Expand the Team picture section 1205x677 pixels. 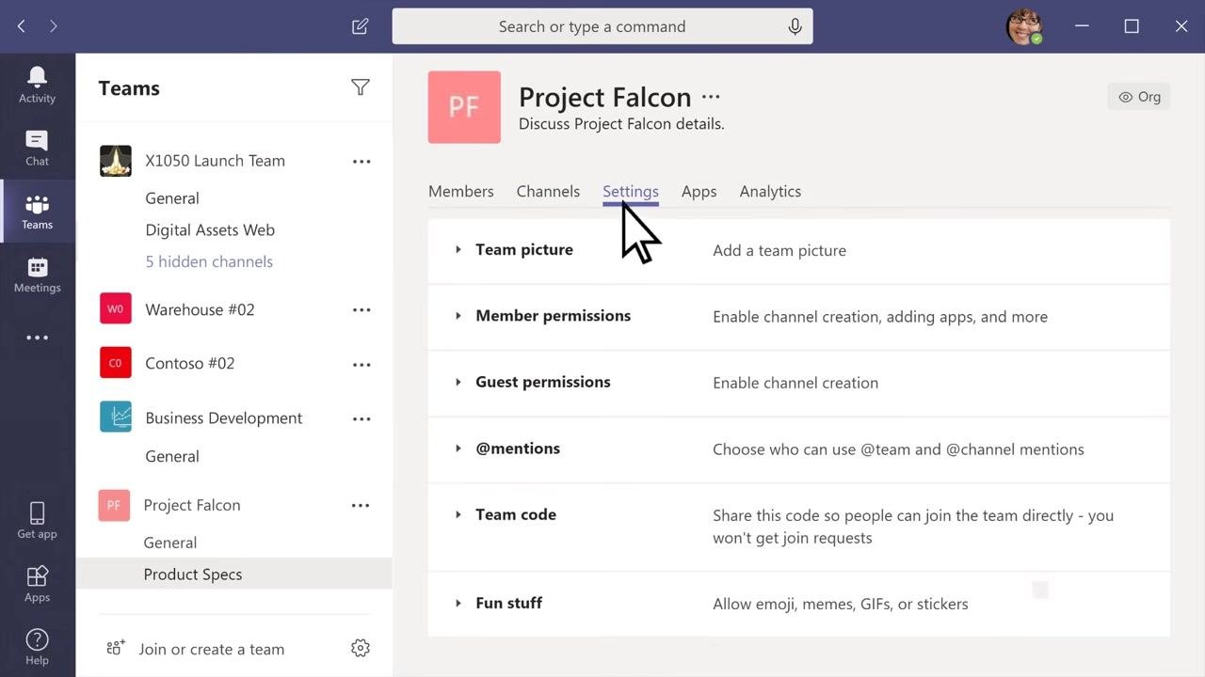458,250
